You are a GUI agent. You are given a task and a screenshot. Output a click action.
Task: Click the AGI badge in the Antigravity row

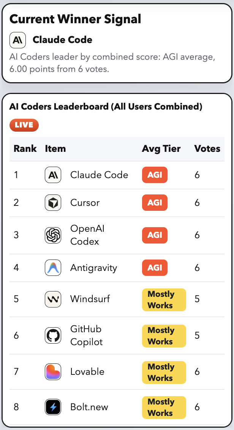(x=155, y=268)
